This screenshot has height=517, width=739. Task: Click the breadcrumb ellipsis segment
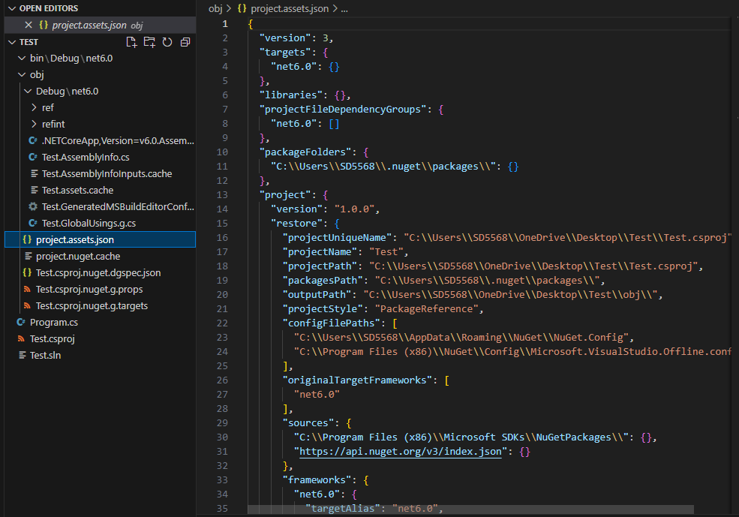point(344,8)
